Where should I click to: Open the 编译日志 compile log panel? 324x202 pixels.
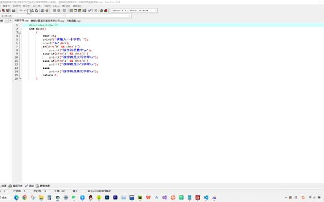15,186
